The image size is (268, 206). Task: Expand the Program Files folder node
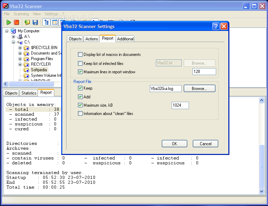[x=20, y=59]
